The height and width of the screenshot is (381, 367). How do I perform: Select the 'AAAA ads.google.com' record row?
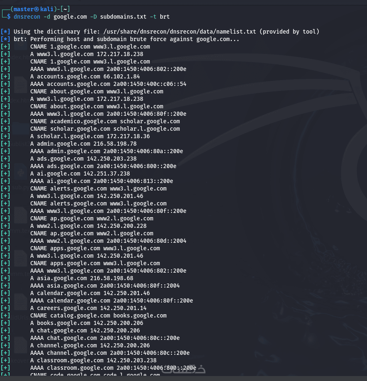click(103, 166)
